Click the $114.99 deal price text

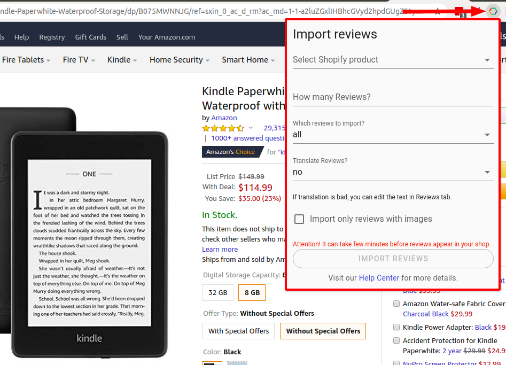[255, 188]
